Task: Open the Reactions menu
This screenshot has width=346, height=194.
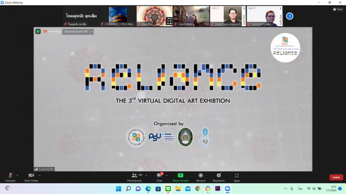Action: (x=218, y=177)
